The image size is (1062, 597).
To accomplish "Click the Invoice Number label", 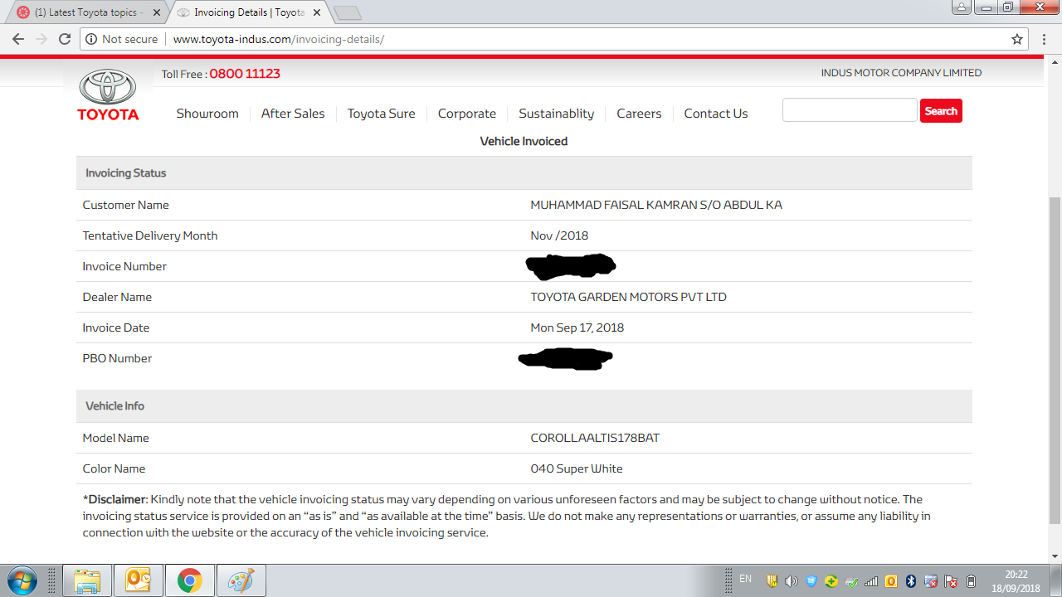I will pyautogui.click(x=124, y=266).
